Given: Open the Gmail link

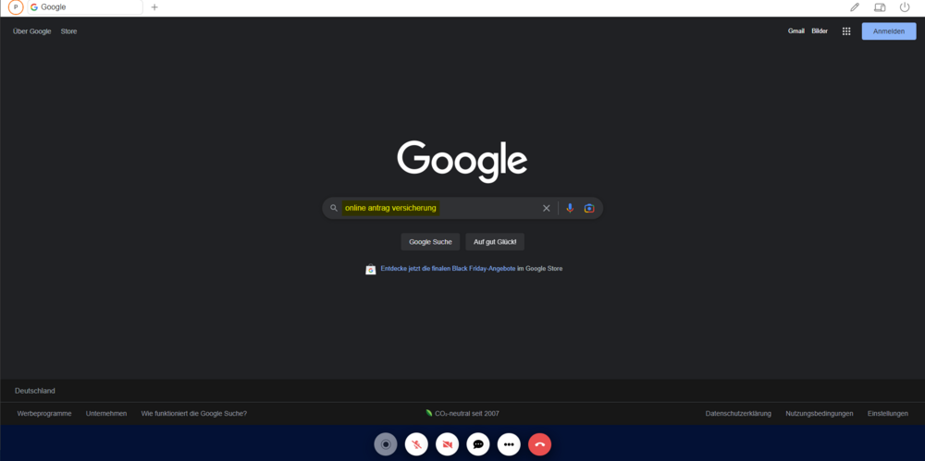Looking at the screenshot, I should [795, 31].
